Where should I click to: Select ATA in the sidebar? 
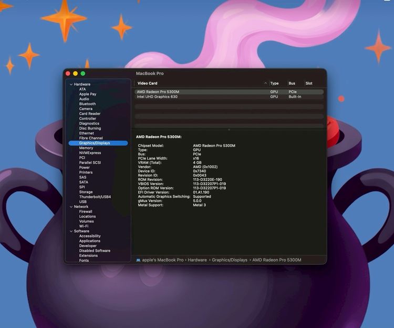coord(82,89)
